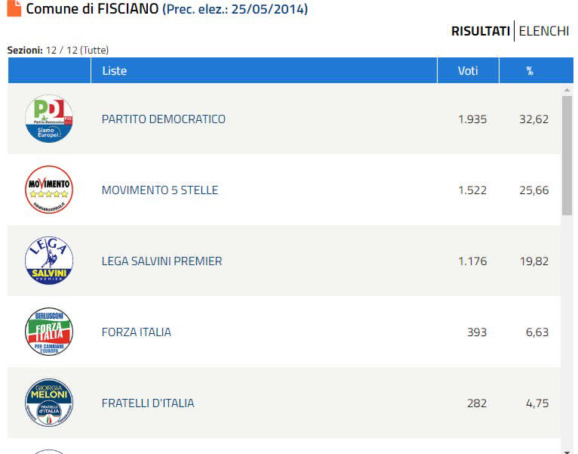Screen dimensions: 578x454
Task: Click the Voti column header
Action: [x=468, y=71]
